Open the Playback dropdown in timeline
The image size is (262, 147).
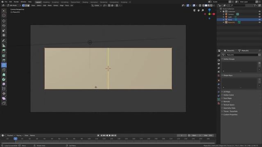(x=11, y=136)
